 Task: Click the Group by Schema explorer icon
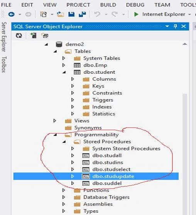pos(45,36)
